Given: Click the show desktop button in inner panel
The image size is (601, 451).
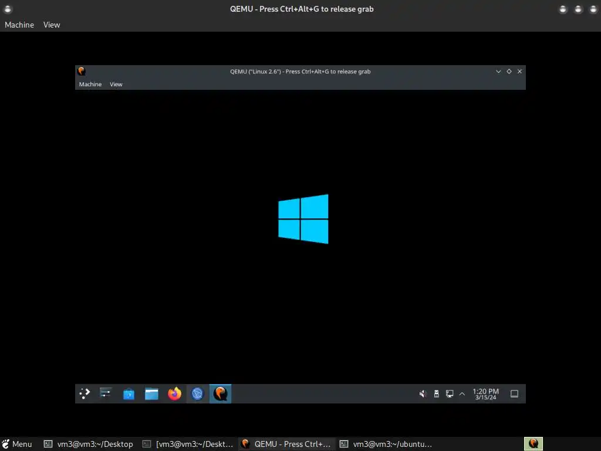Looking at the screenshot, I should tap(514, 394).
